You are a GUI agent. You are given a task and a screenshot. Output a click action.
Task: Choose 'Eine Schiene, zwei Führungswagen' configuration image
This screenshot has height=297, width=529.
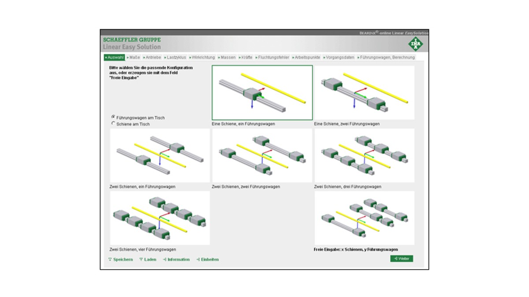[x=364, y=92]
